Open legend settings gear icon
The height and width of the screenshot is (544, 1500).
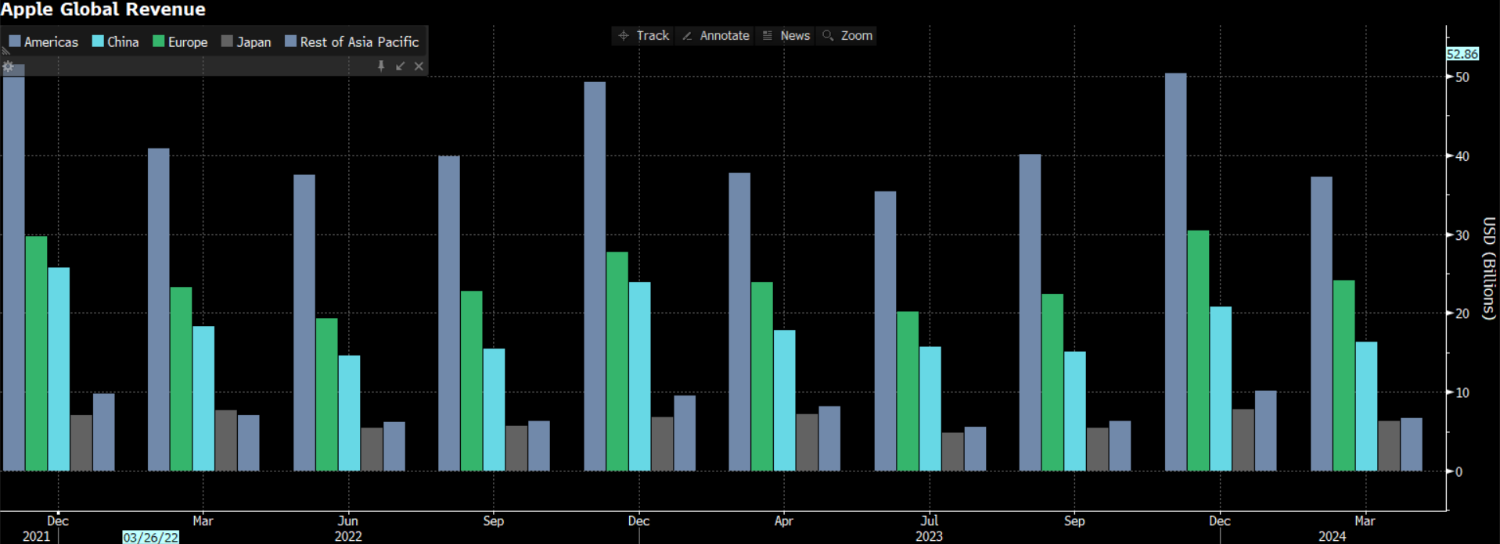tap(9, 66)
